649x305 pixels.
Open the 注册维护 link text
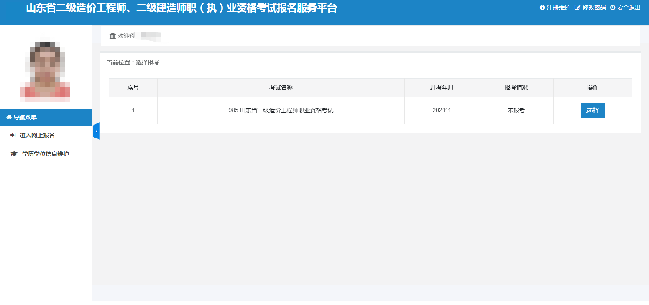pyautogui.click(x=558, y=8)
